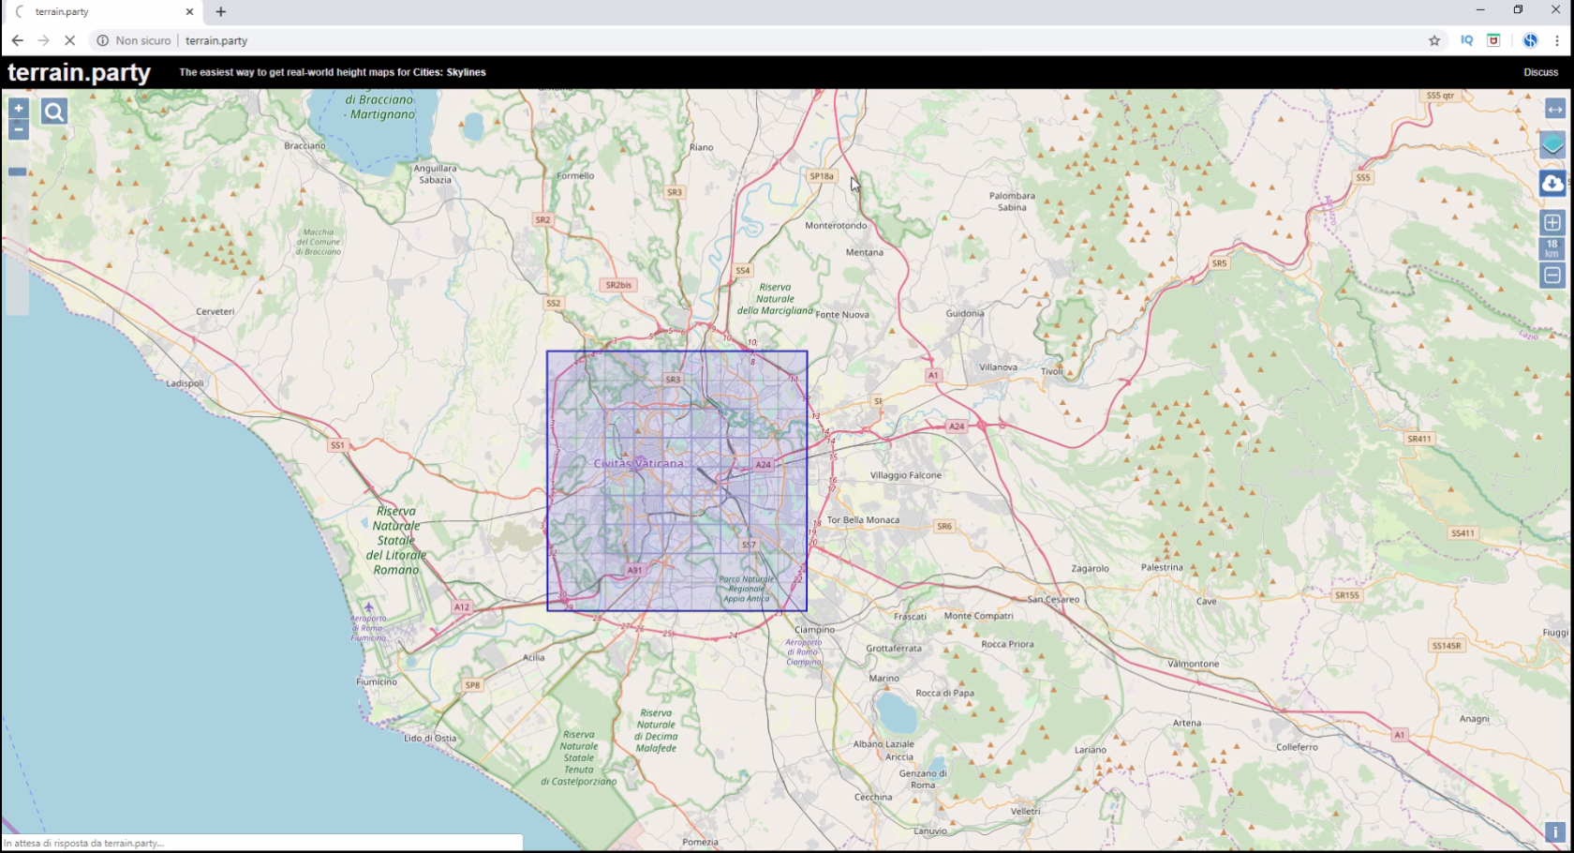Decrease the selection box size
The width and height of the screenshot is (1574, 853).
1552,276
